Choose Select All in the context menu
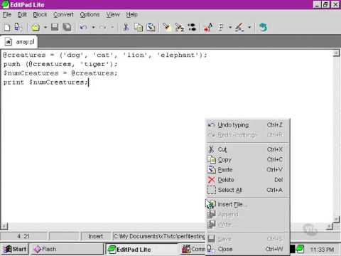The image size is (341, 256). (247, 190)
